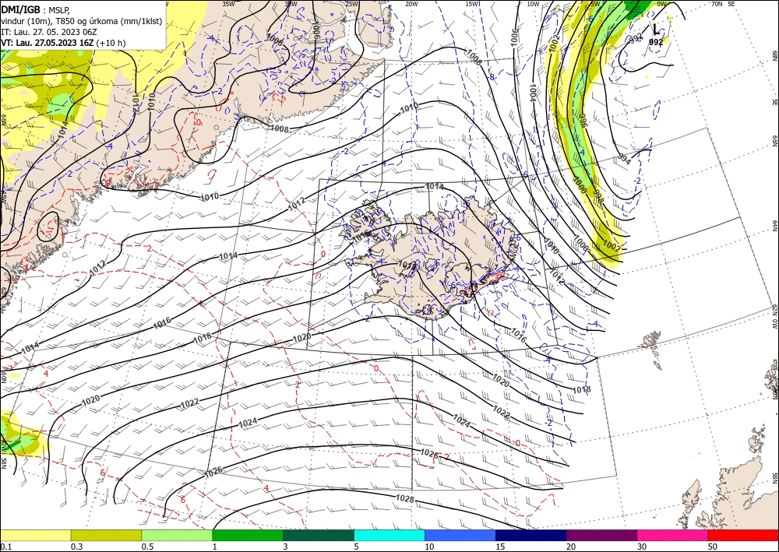Click the bold "992" low pressure value

(656, 42)
